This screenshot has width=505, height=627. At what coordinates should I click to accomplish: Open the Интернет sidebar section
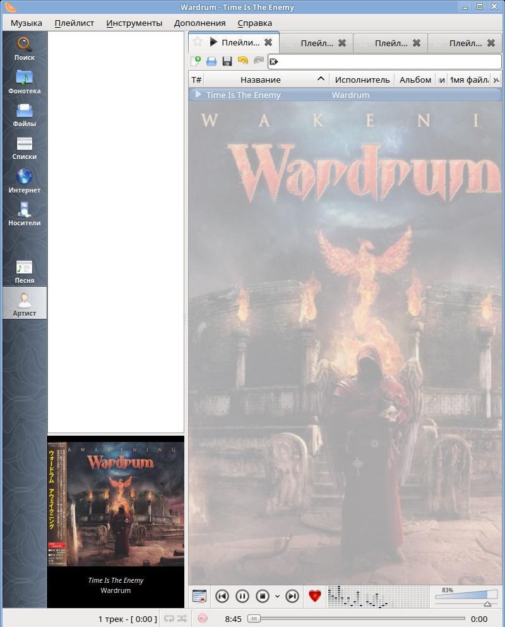pyautogui.click(x=25, y=181)
